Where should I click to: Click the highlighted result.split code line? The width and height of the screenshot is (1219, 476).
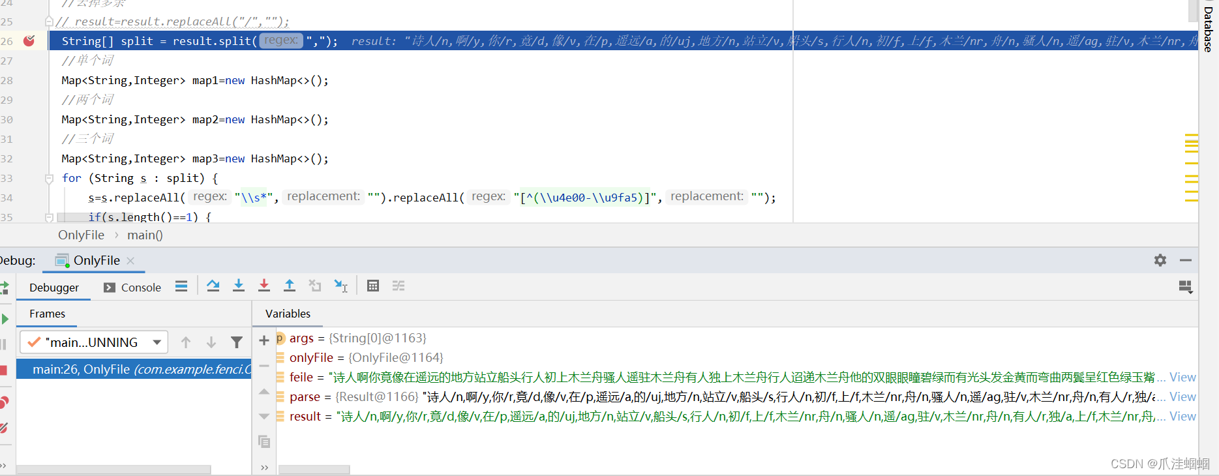point(623,41)
